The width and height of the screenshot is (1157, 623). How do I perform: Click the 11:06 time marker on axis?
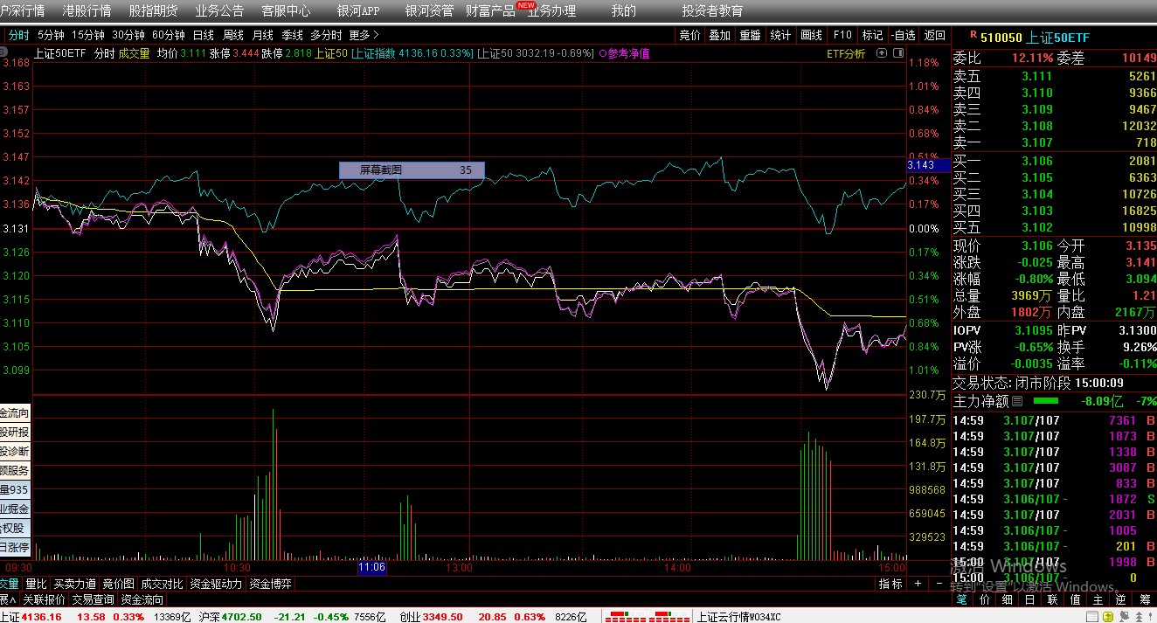[371, 568]
